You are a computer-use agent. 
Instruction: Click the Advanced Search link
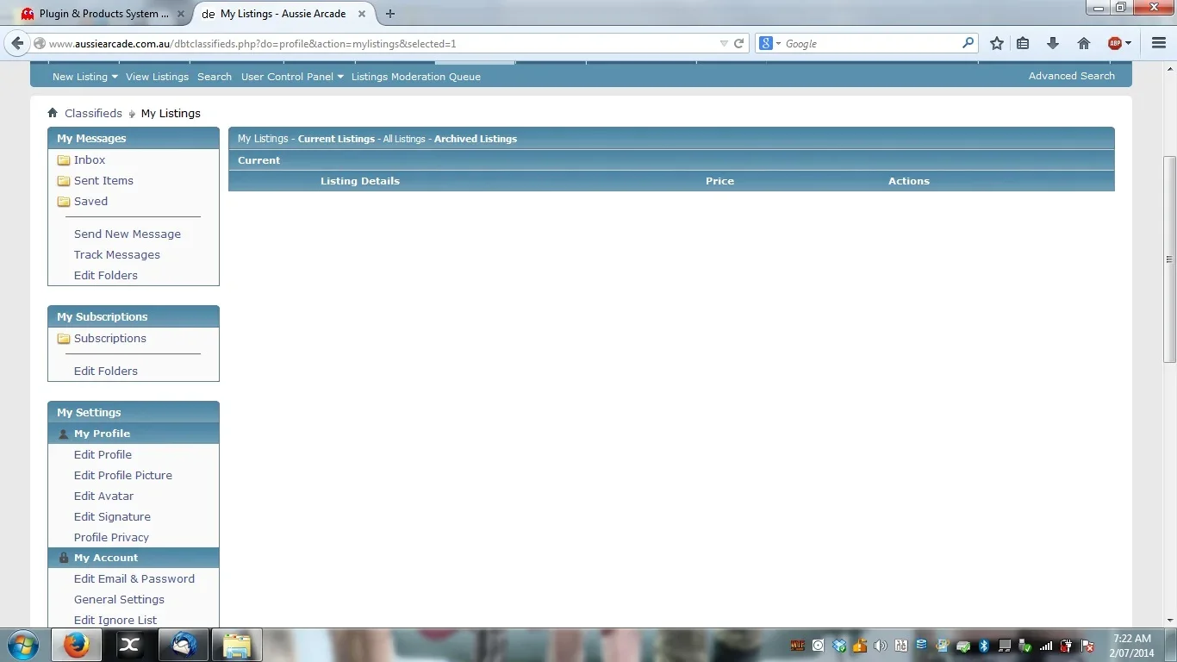pyautogui.click(x=1071, y=76)
